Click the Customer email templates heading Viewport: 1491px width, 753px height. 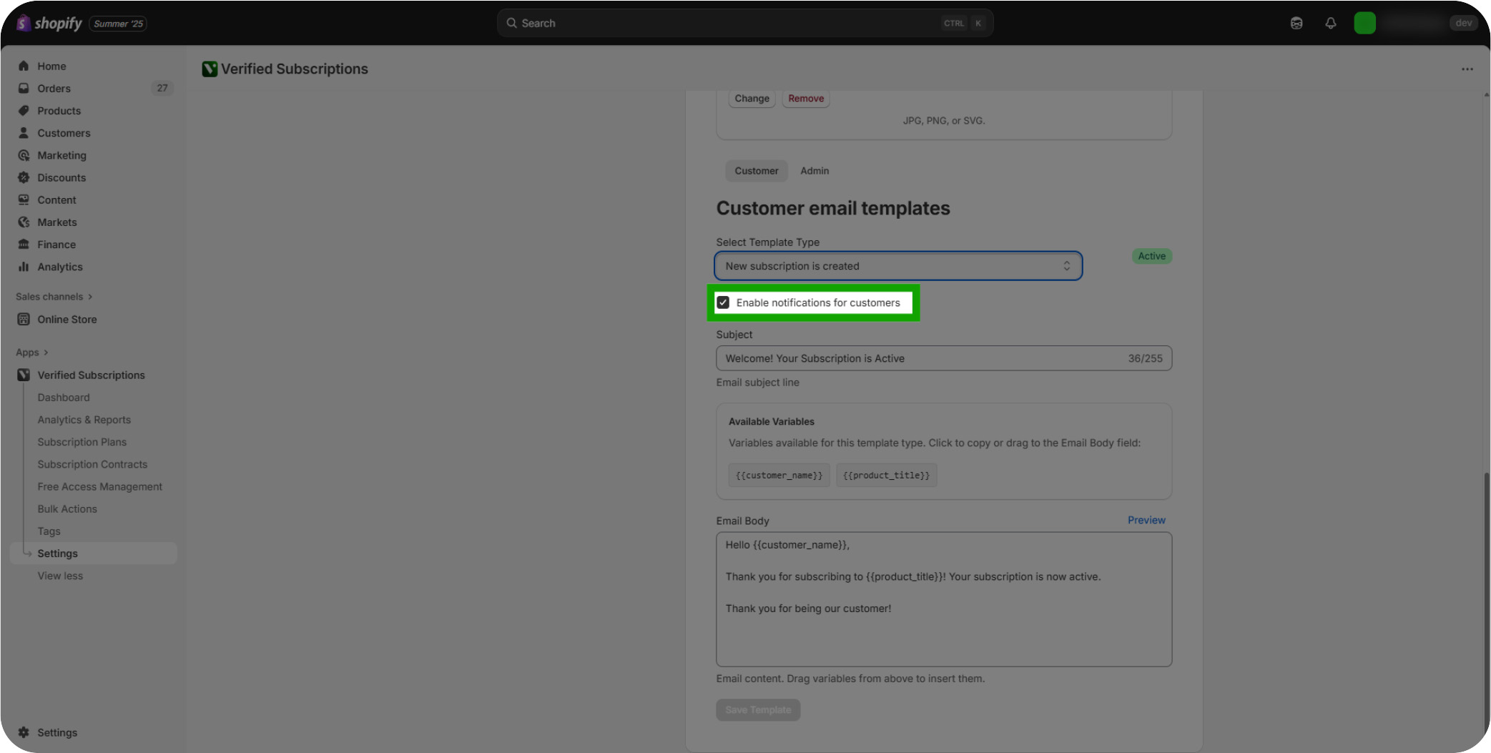point(833,208)
